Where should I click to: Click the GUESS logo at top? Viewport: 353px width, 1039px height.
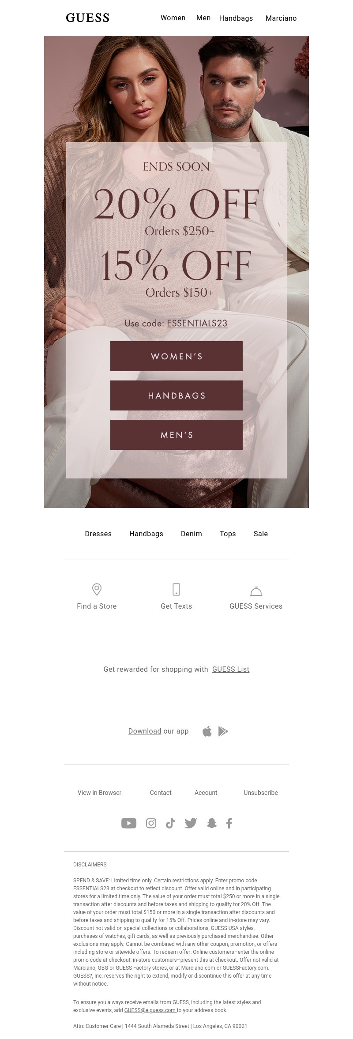tap(87, 18)
